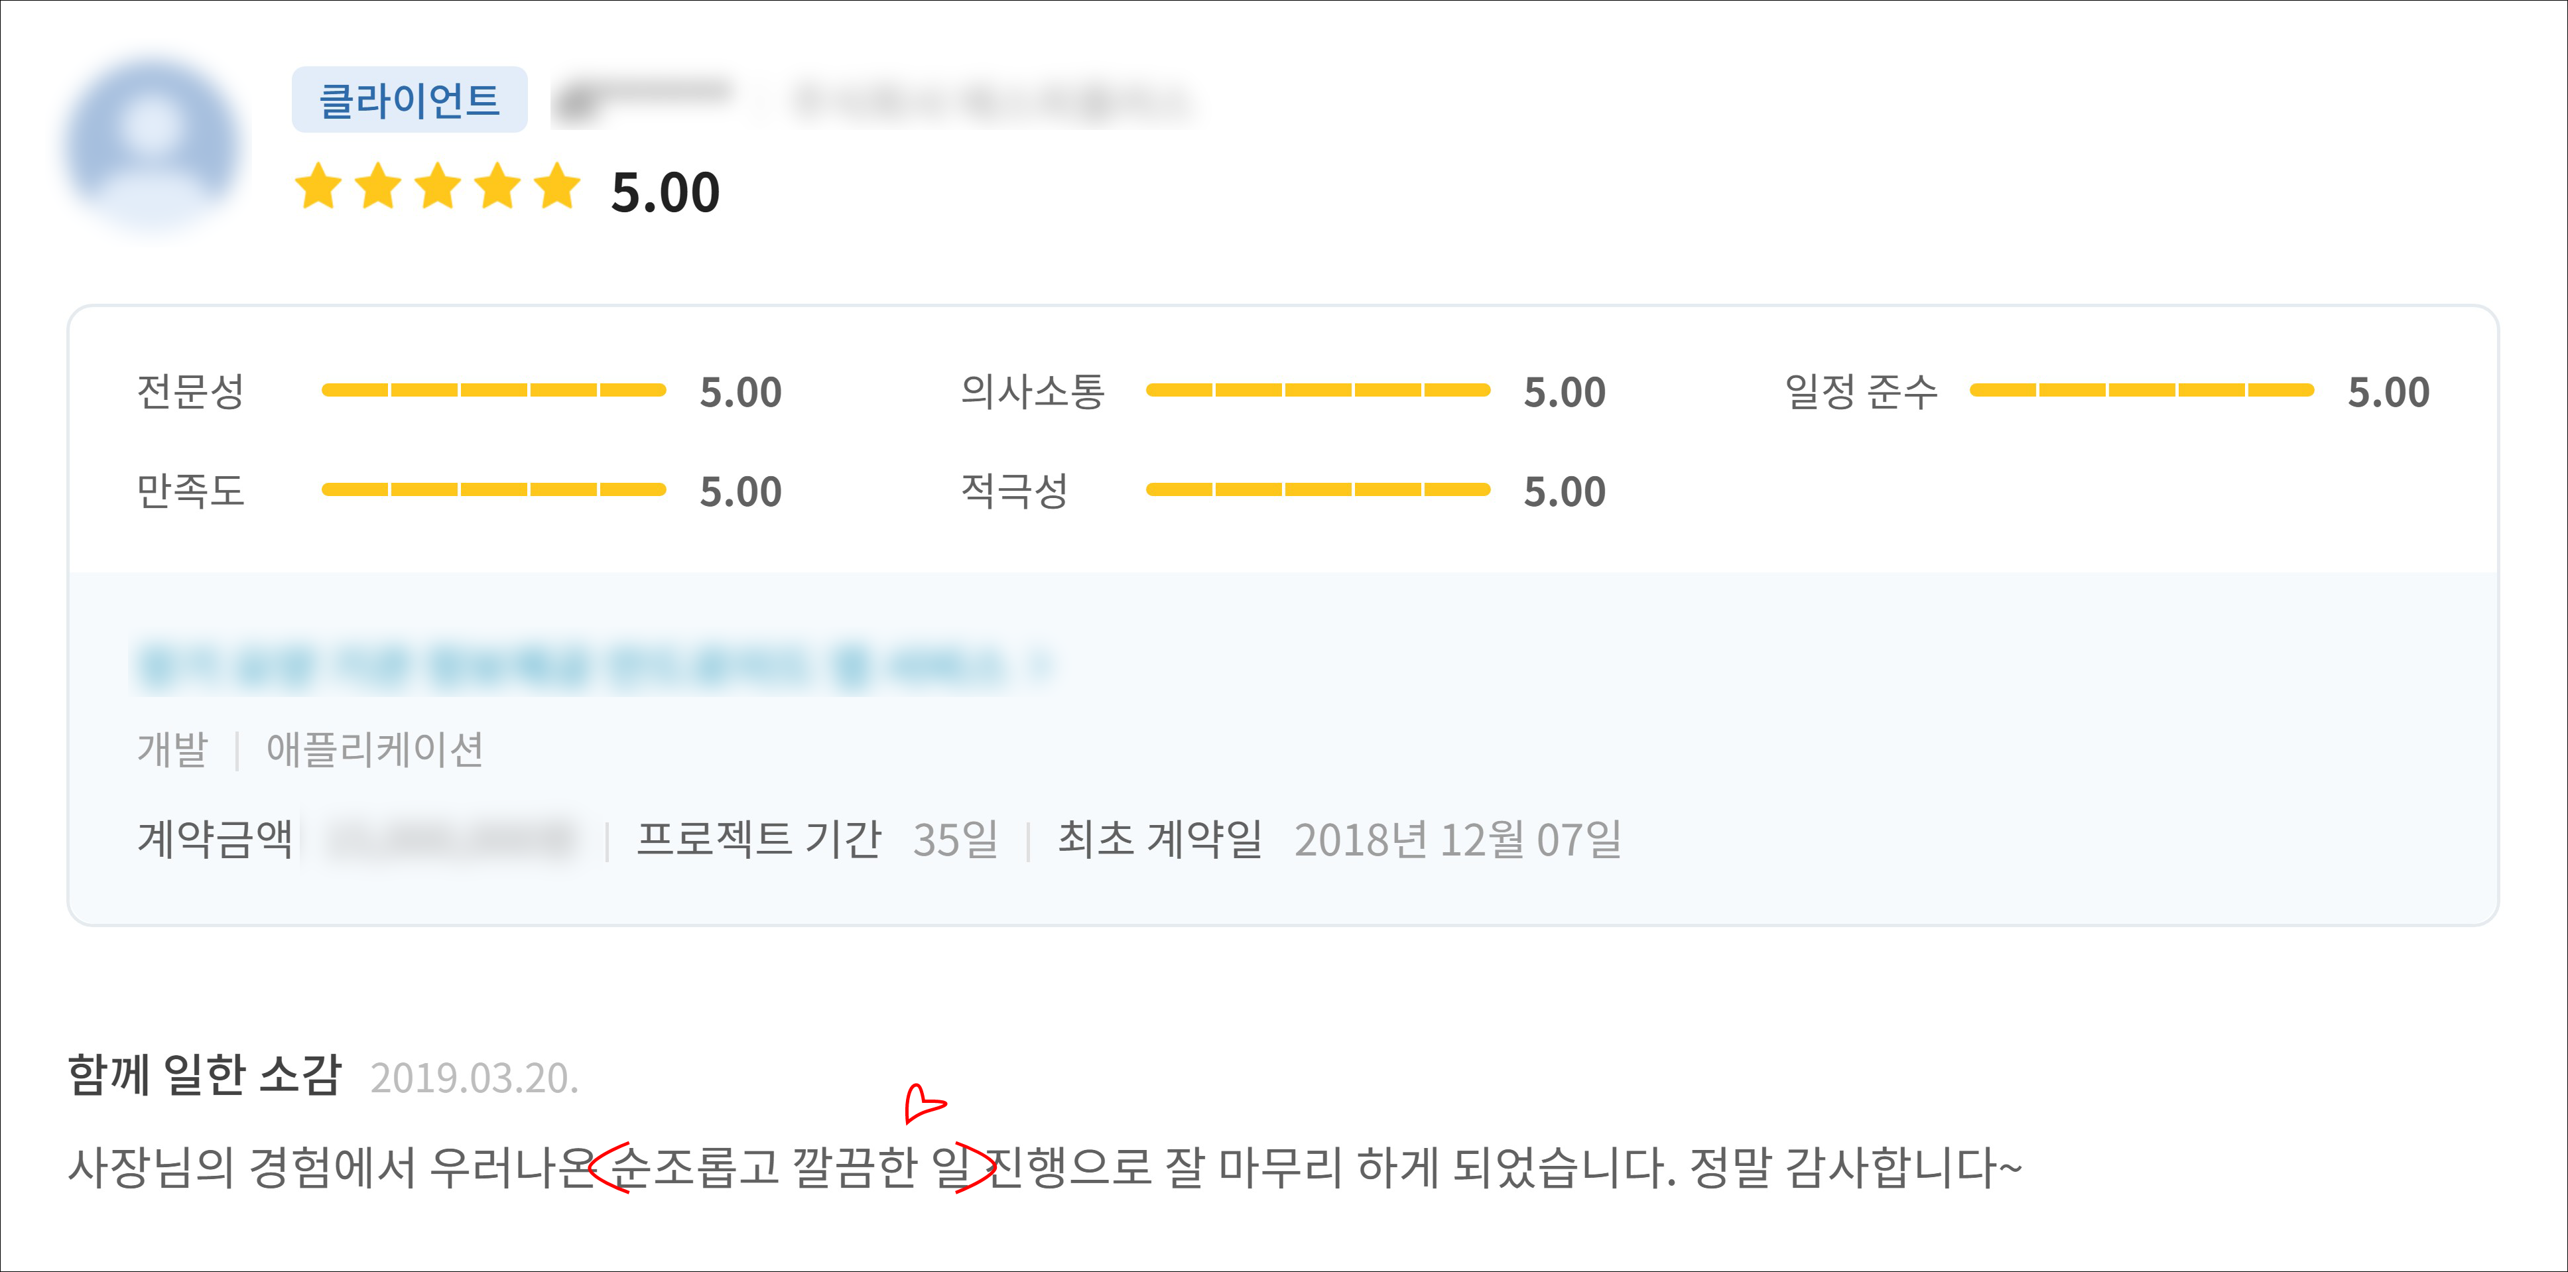Select the 애플리케이션 category label
The height and width of the screenshot is (1272, 2568).
tap(375, 749)
